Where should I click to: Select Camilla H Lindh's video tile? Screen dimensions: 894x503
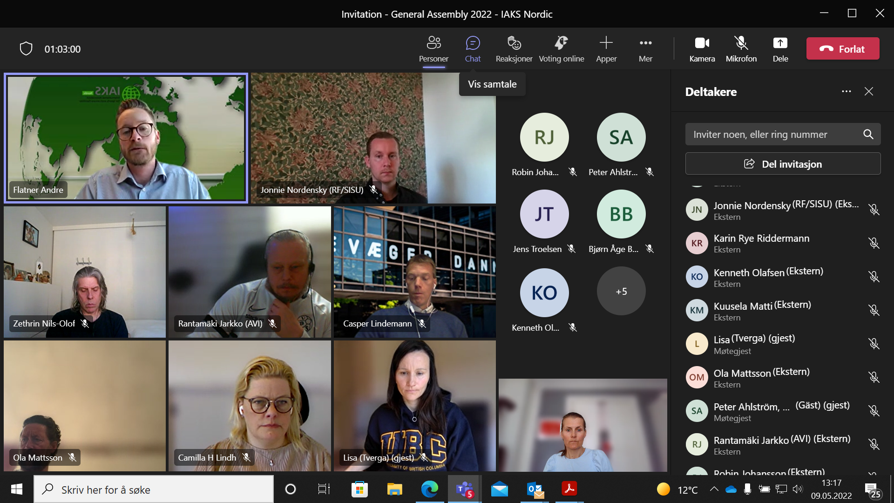click(250, 406)
